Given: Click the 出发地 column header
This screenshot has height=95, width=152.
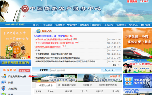Looking at the screenshot, I should coord(39,91).
